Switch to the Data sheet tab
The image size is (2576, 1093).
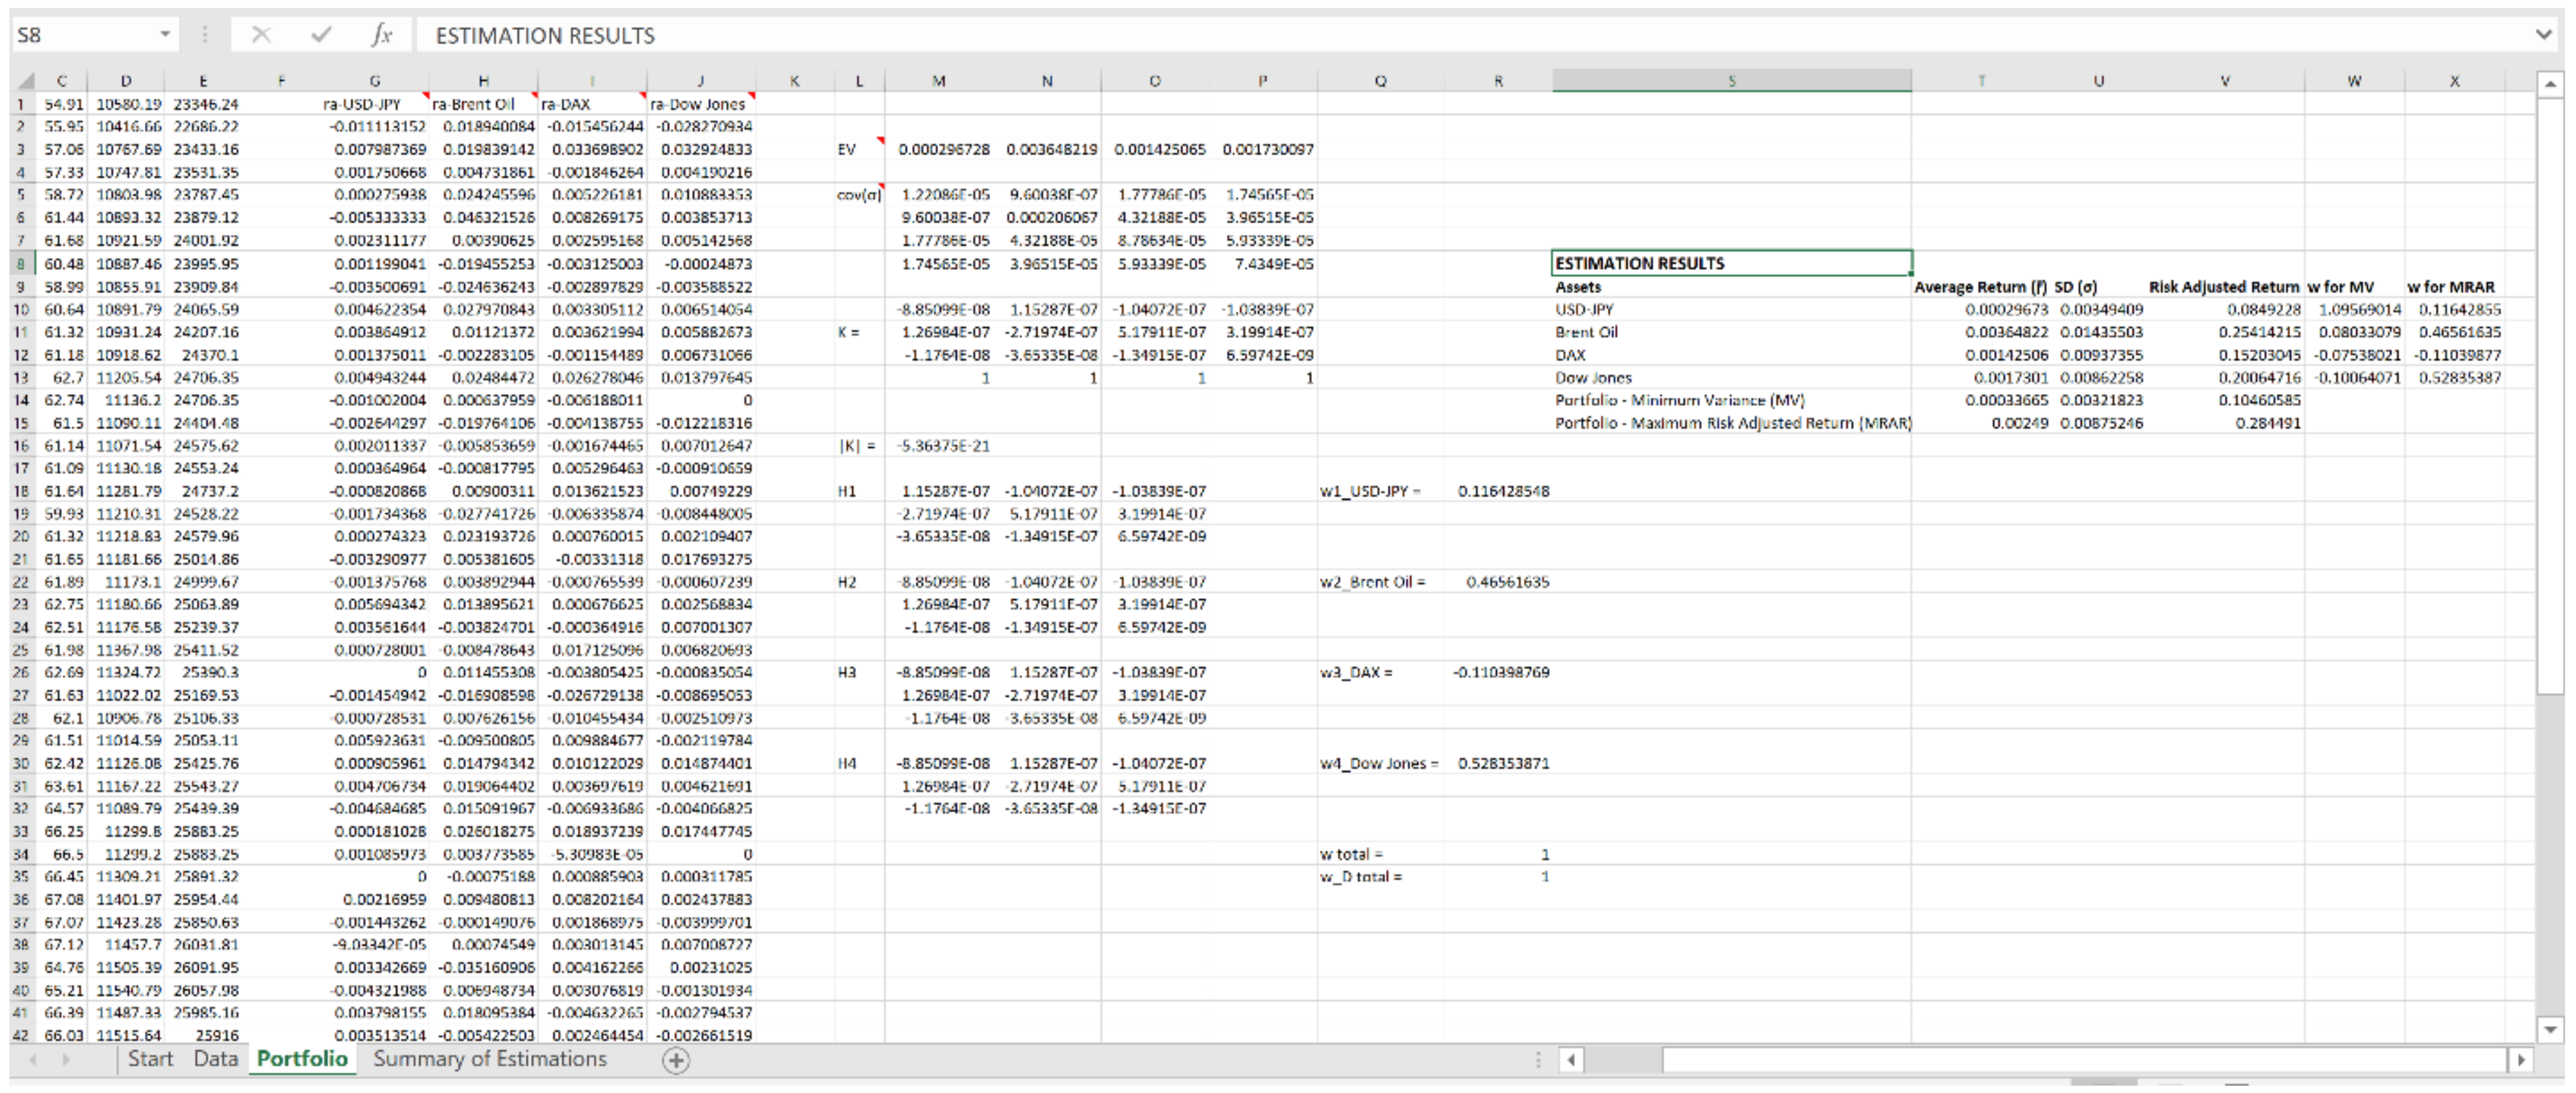click(215, 1059)
